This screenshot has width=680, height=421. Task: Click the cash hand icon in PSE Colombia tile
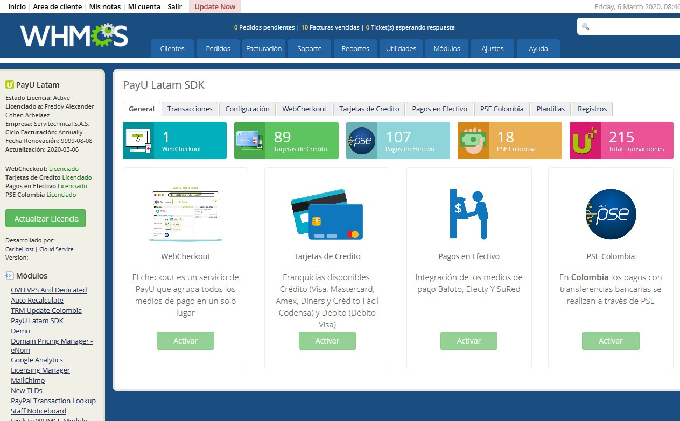(473, 140)
